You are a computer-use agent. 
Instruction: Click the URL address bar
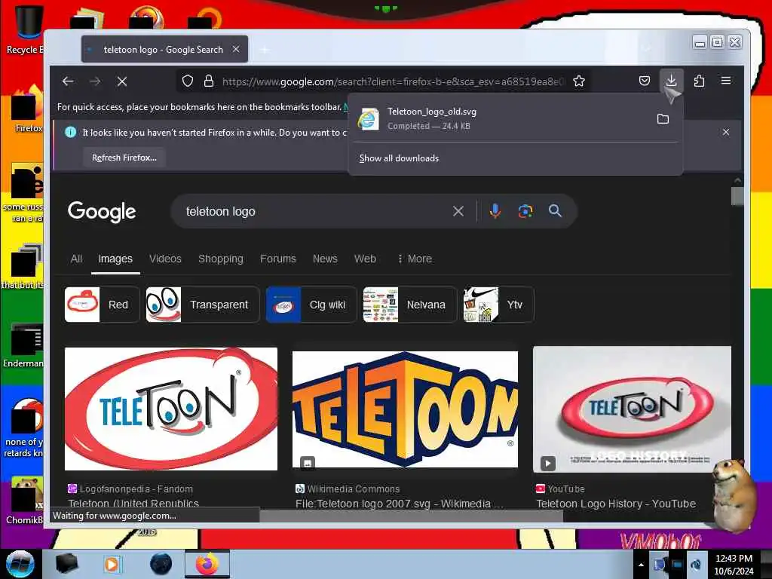394,81
